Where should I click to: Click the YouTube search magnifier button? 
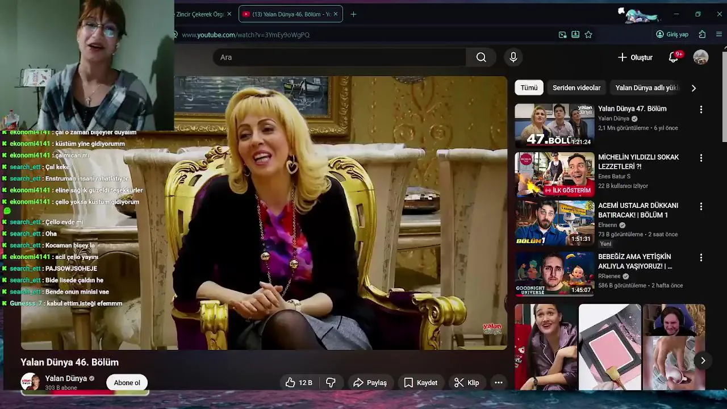coord(481,57)
